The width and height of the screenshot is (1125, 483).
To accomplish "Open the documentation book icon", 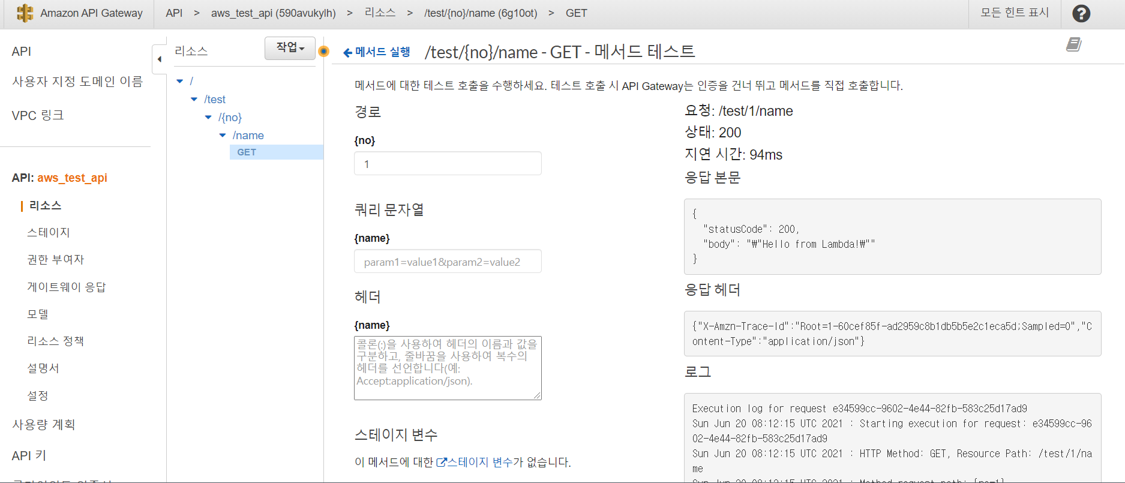I will [1074, 44].
